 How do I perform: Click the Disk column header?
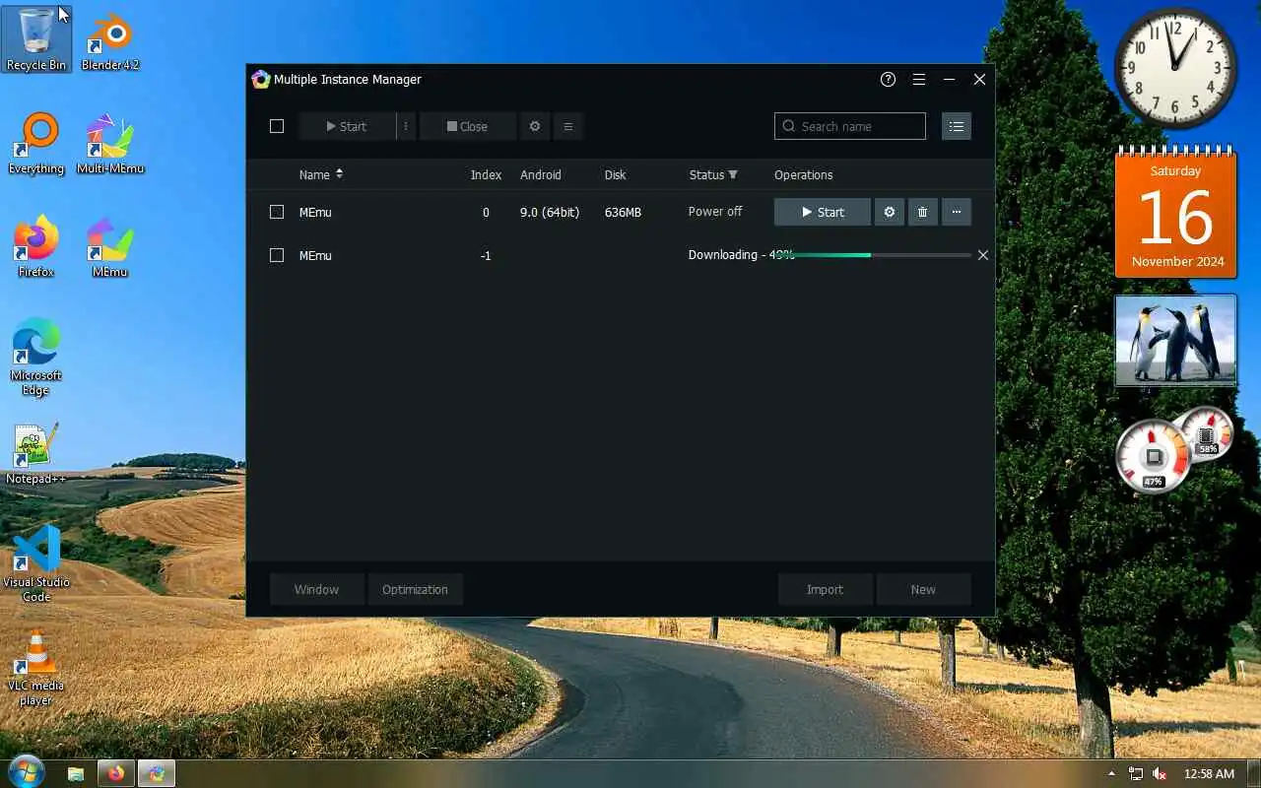615,174
